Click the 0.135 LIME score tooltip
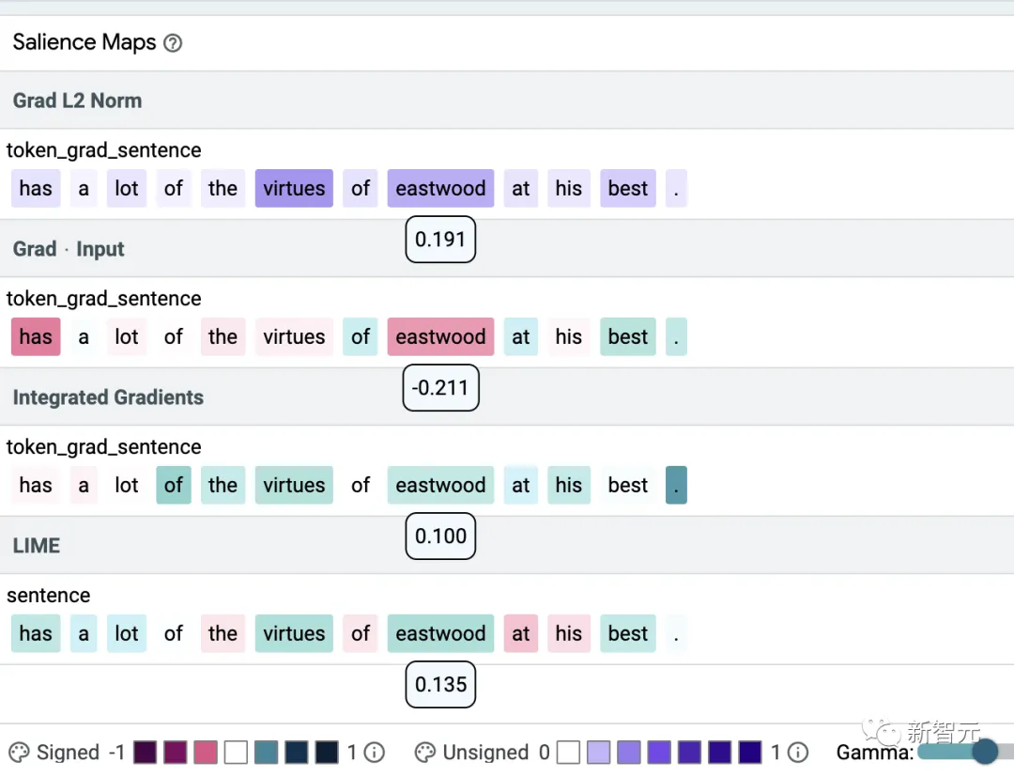1014x777 pixels. [x=440, y=685]
